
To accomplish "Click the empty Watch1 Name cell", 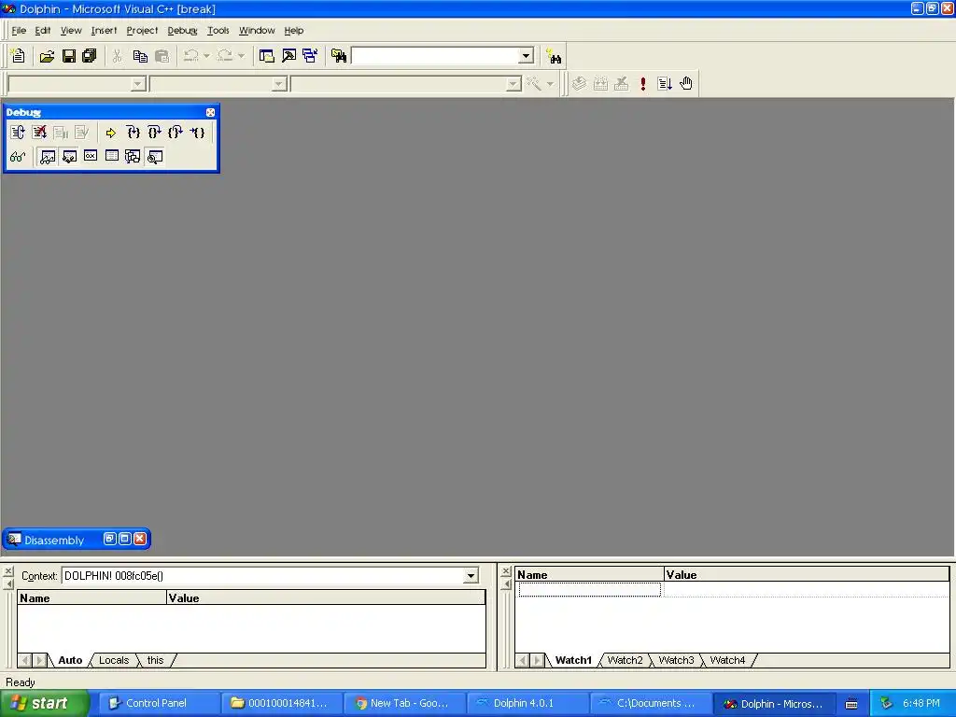I will [590, 590].
